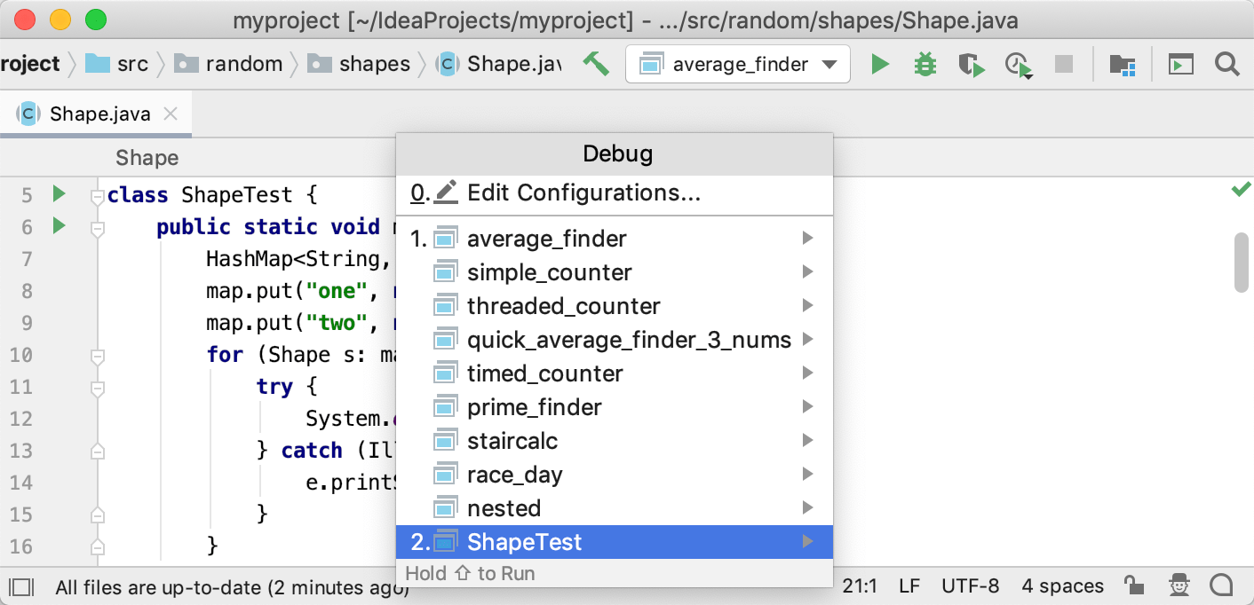The width and height of the screenshot is (1254, 605).
Task: Expand submenu arrow for race_day
Action: [x=807, y=474]
